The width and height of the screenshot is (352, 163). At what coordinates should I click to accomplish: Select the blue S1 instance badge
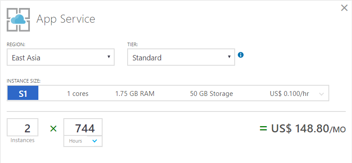(x=23, y=93)
